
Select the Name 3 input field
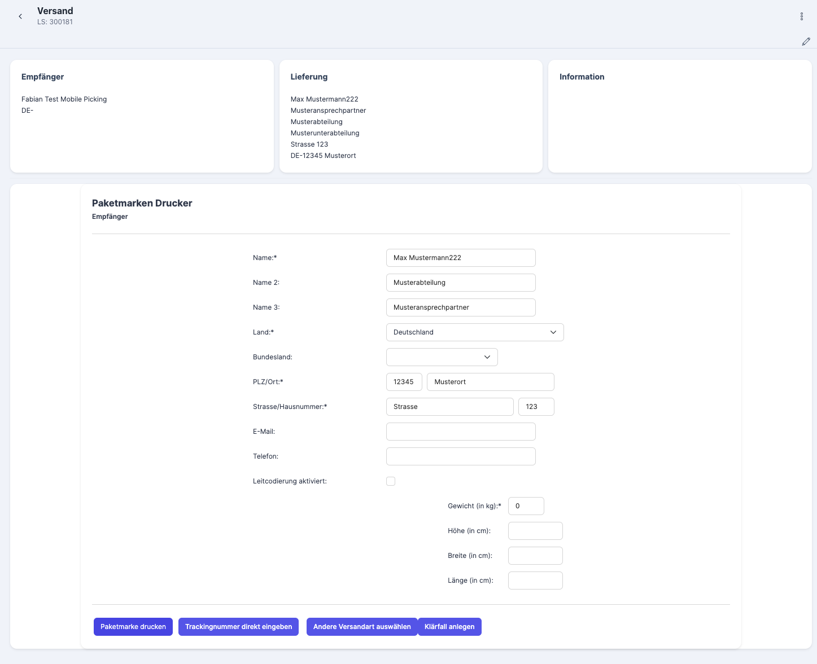(460, 307)
